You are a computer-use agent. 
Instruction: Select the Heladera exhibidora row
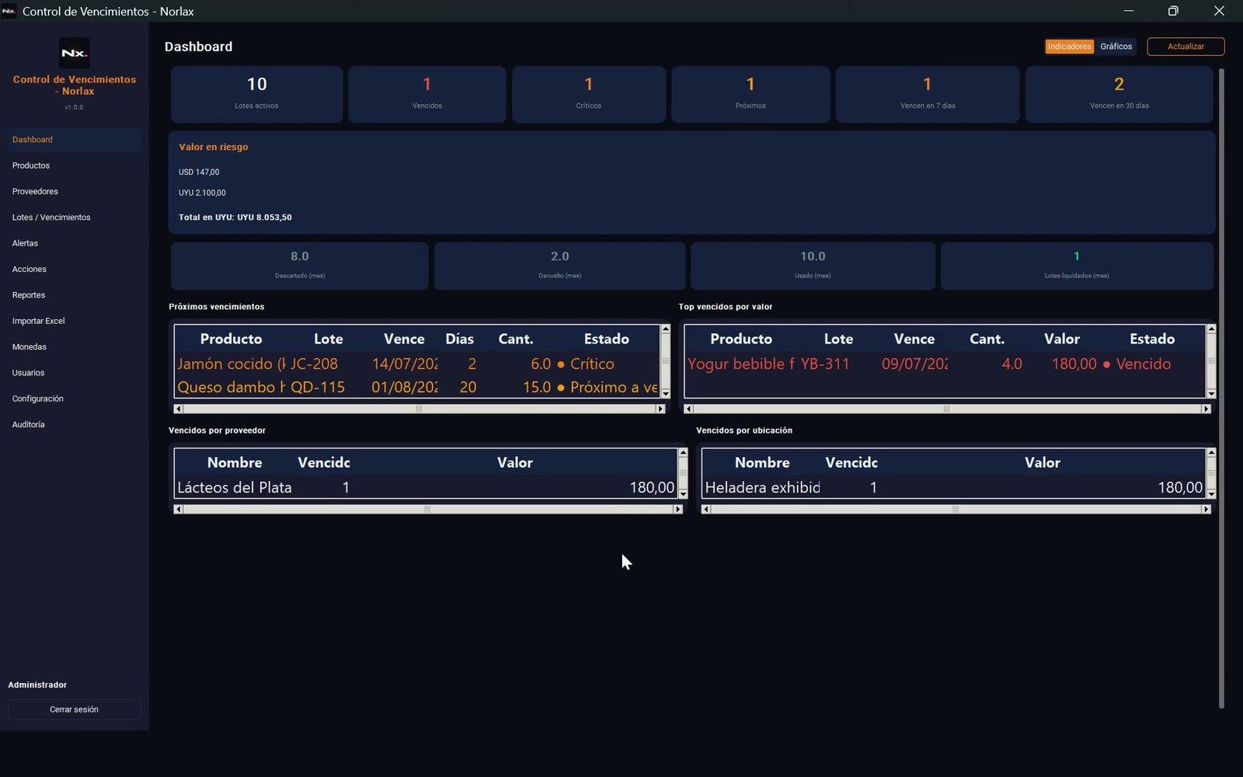(953, 487)
